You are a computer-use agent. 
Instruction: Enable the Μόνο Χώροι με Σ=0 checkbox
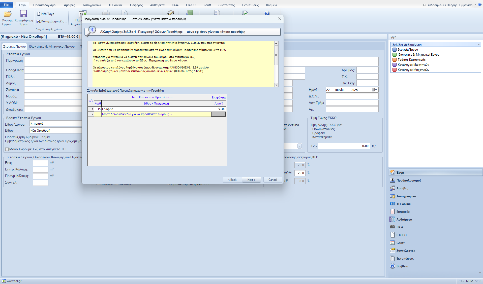[7, 149]
